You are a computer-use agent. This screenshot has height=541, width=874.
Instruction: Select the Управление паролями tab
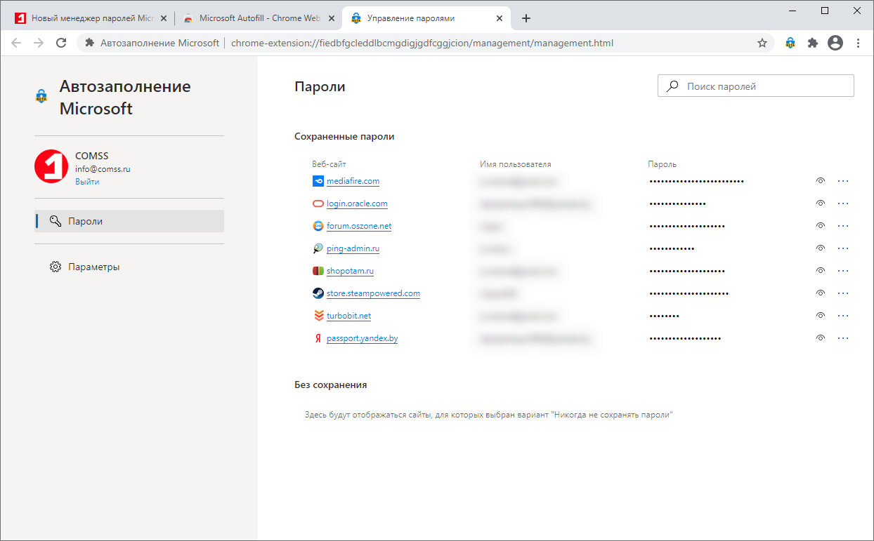426,18
